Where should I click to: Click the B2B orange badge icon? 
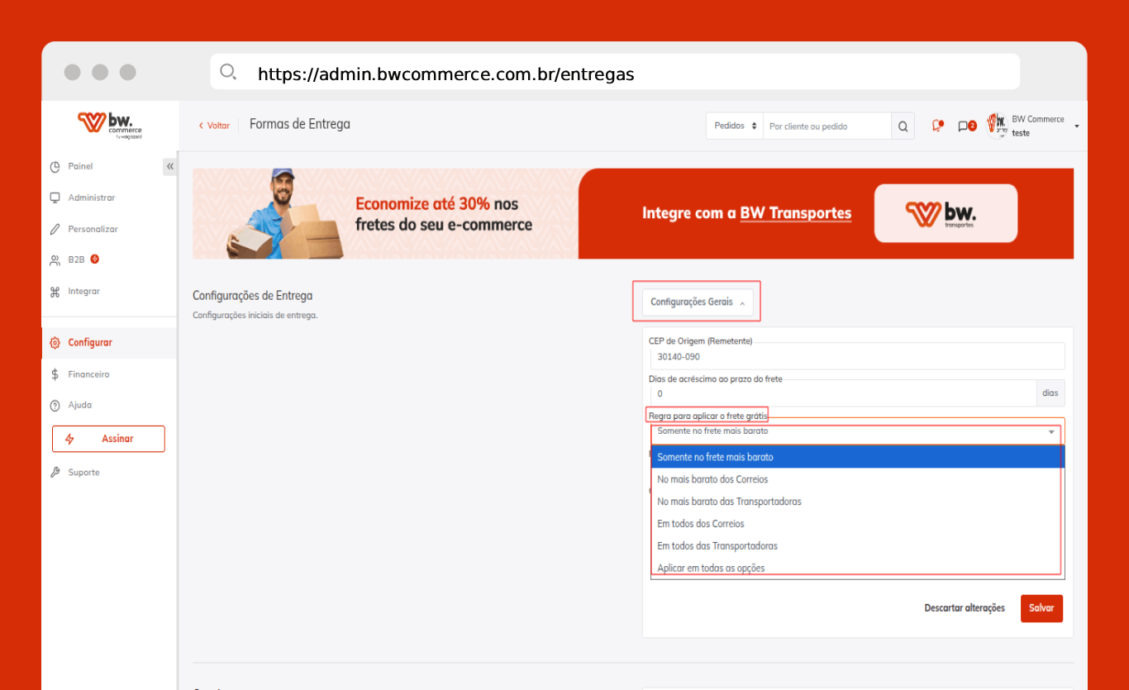[x=95, y=259]
